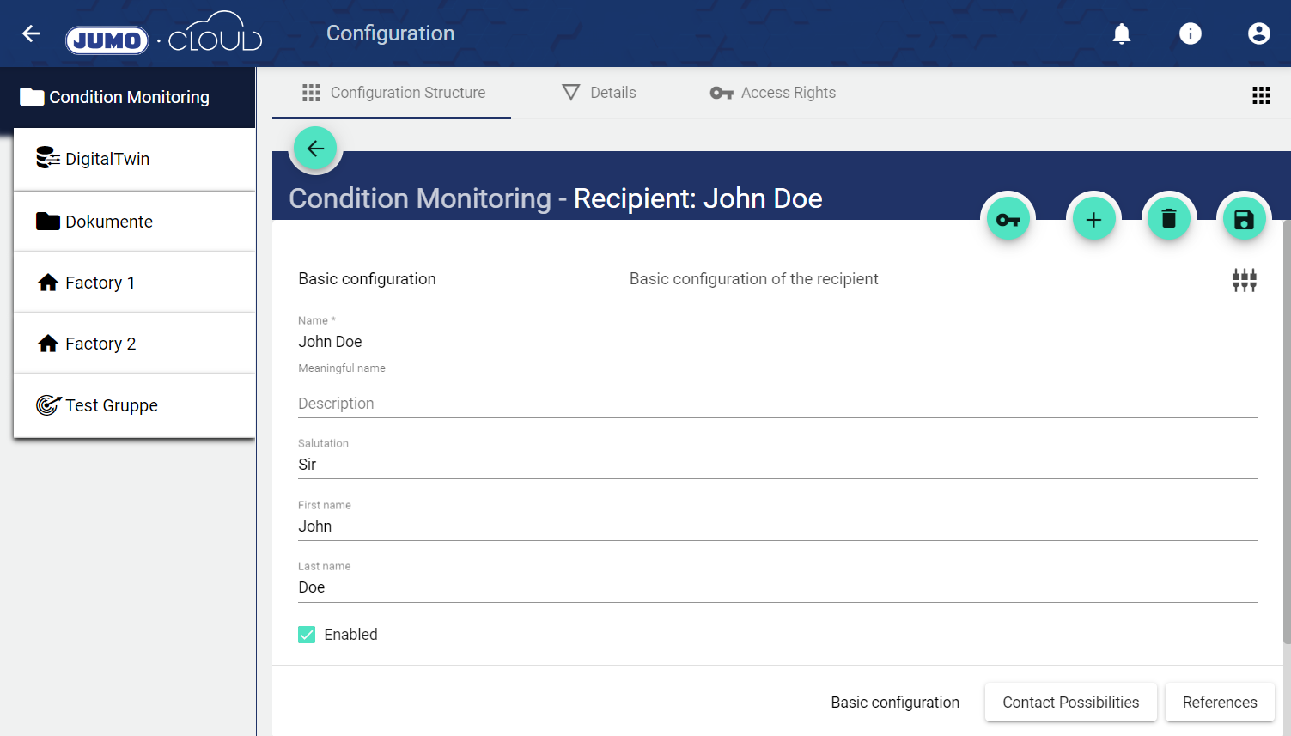Open the References section
Screen dimensions: 1291x736
click(1219, 703)
